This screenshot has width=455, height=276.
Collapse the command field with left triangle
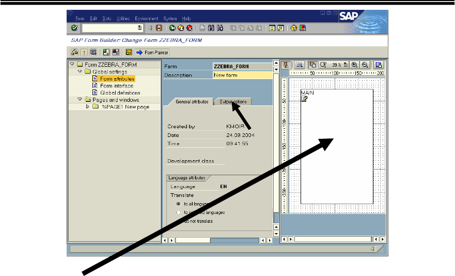coord(150,28)
